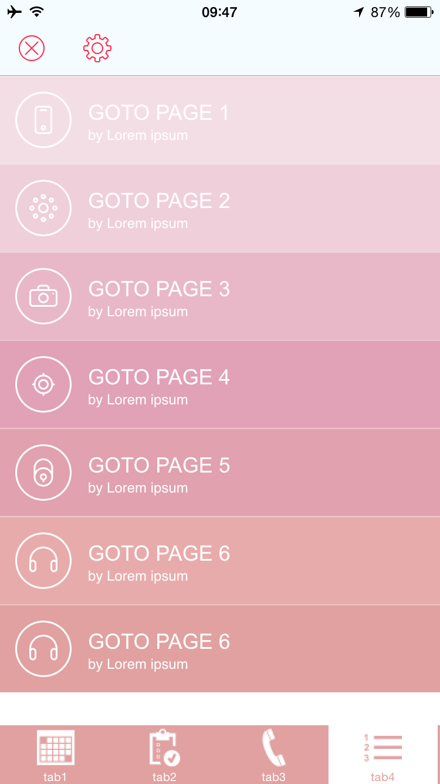This screenshot has height=784, width=440.
Task: Open the GOTO PAGE 1 title
Action: [x=158, y=112]
